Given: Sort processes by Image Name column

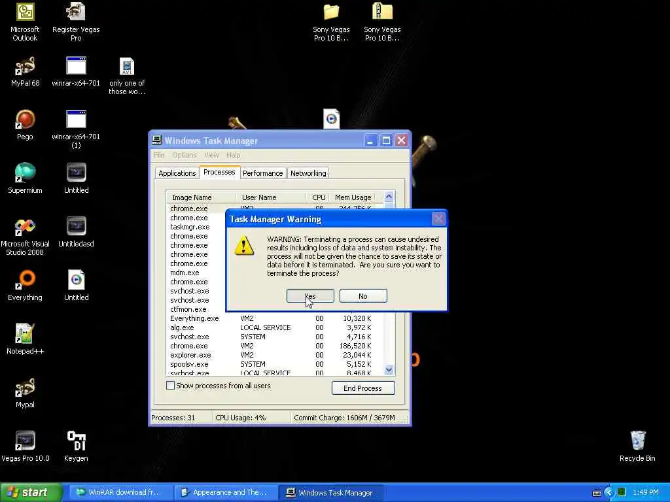Looking at the screenshot, I should [x=201, y=197].
